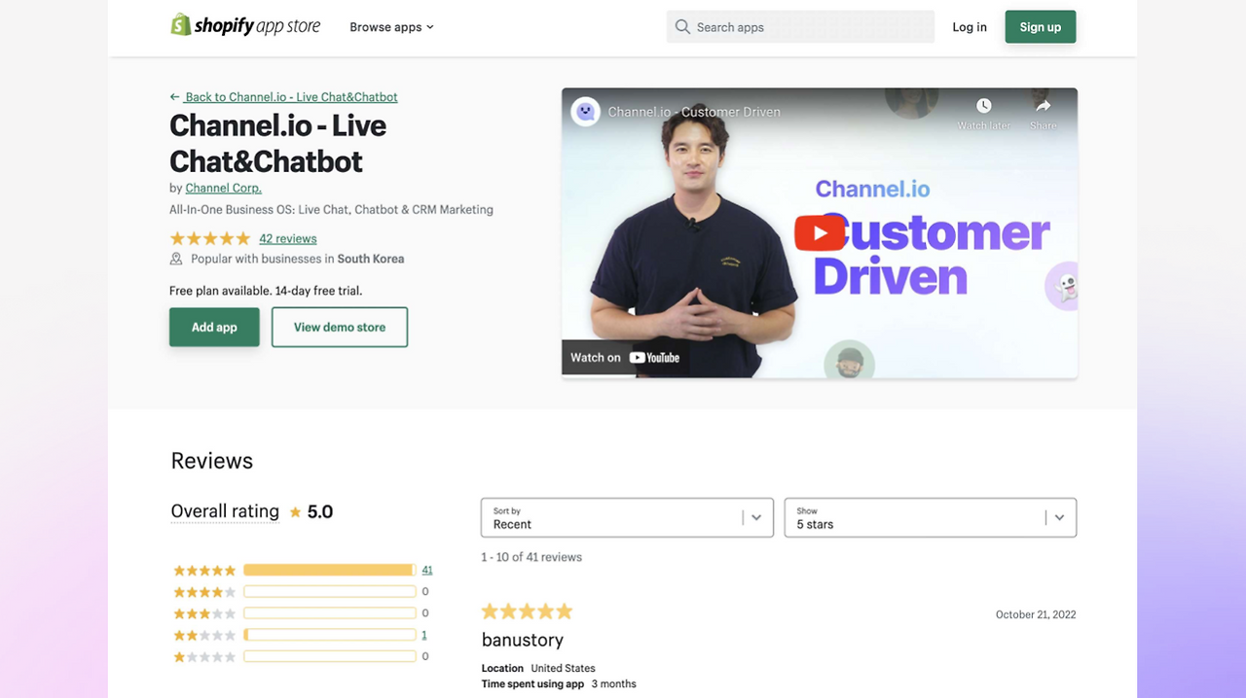
Task: Click the Log in link
Action: [x=970, y=27]
